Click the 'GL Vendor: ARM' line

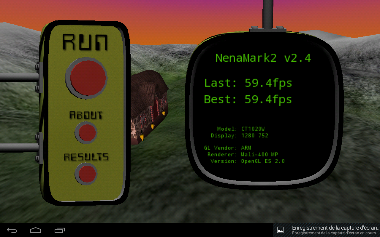pyautogui.click(x=228, y=148)
